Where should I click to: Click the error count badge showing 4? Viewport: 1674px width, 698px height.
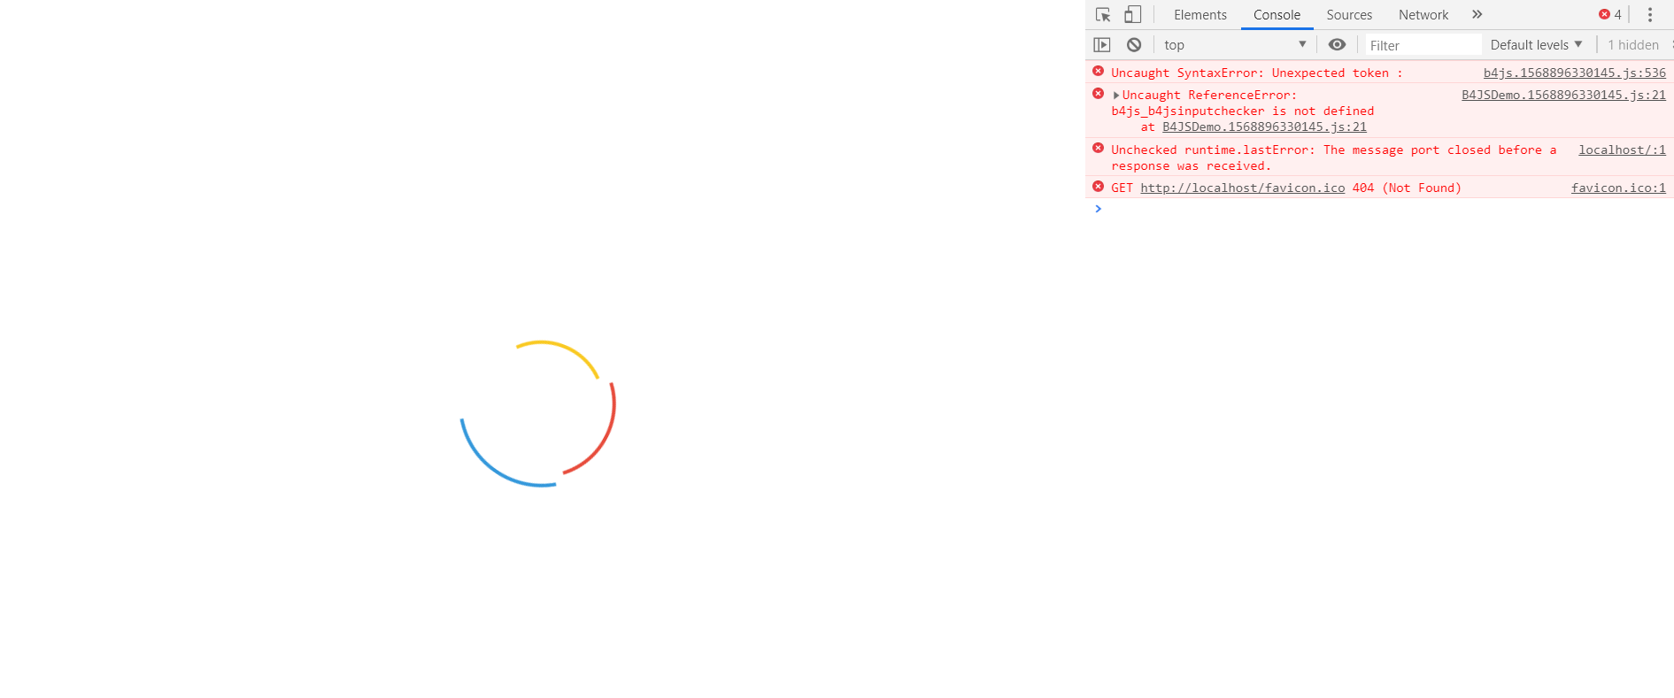(x=1609, y=14)
